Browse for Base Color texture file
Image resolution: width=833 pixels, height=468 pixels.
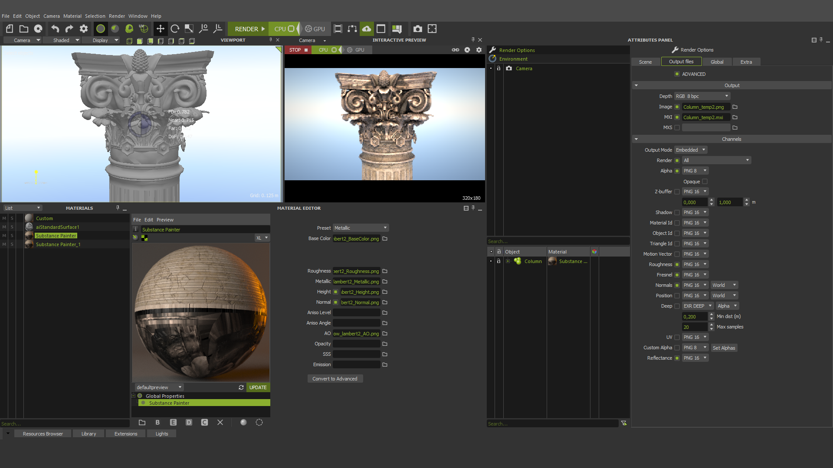click(385, 239)
